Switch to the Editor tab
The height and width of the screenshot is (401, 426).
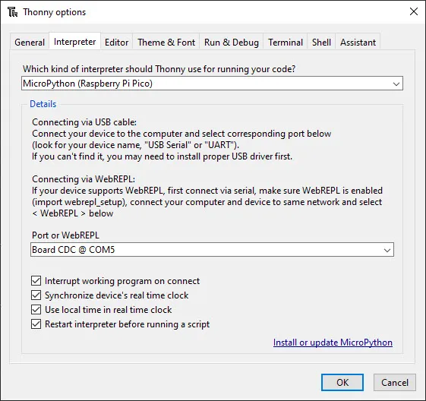[116, 42]
